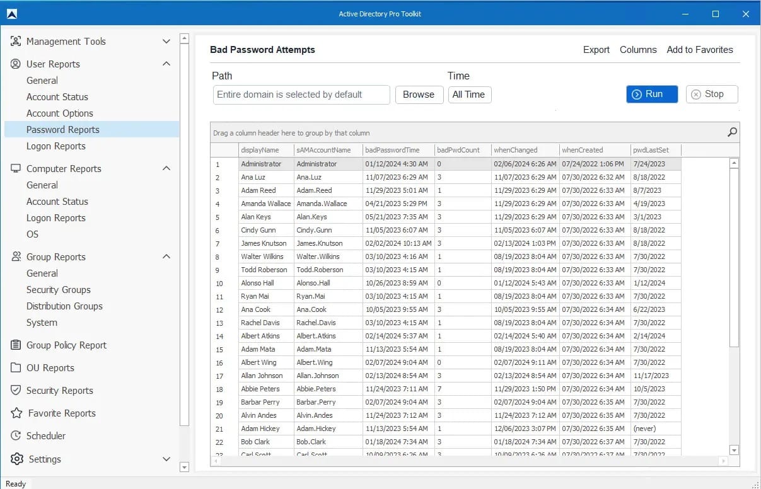This screenshot has height=489, width=761.
Task: Click the Stop button
Action: point(712,94)
